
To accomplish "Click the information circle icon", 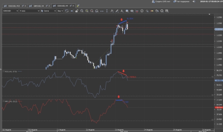I will tap(142, 11).
